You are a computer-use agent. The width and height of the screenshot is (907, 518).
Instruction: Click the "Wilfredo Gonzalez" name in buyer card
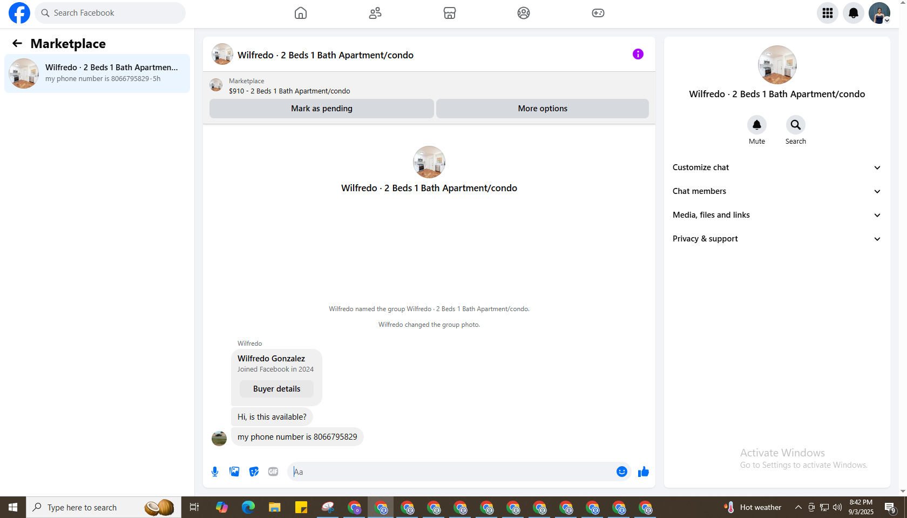[271, 359]
